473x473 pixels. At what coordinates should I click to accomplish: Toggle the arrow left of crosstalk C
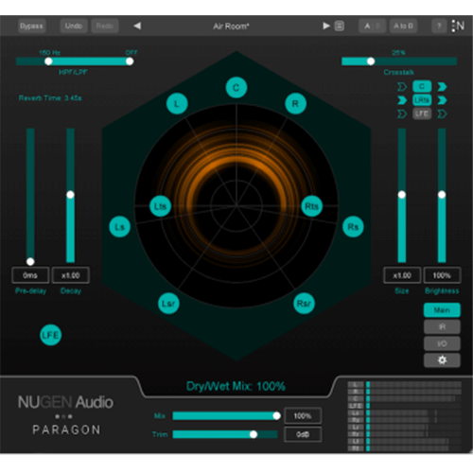pyautogui.click(x=402, y=86)
